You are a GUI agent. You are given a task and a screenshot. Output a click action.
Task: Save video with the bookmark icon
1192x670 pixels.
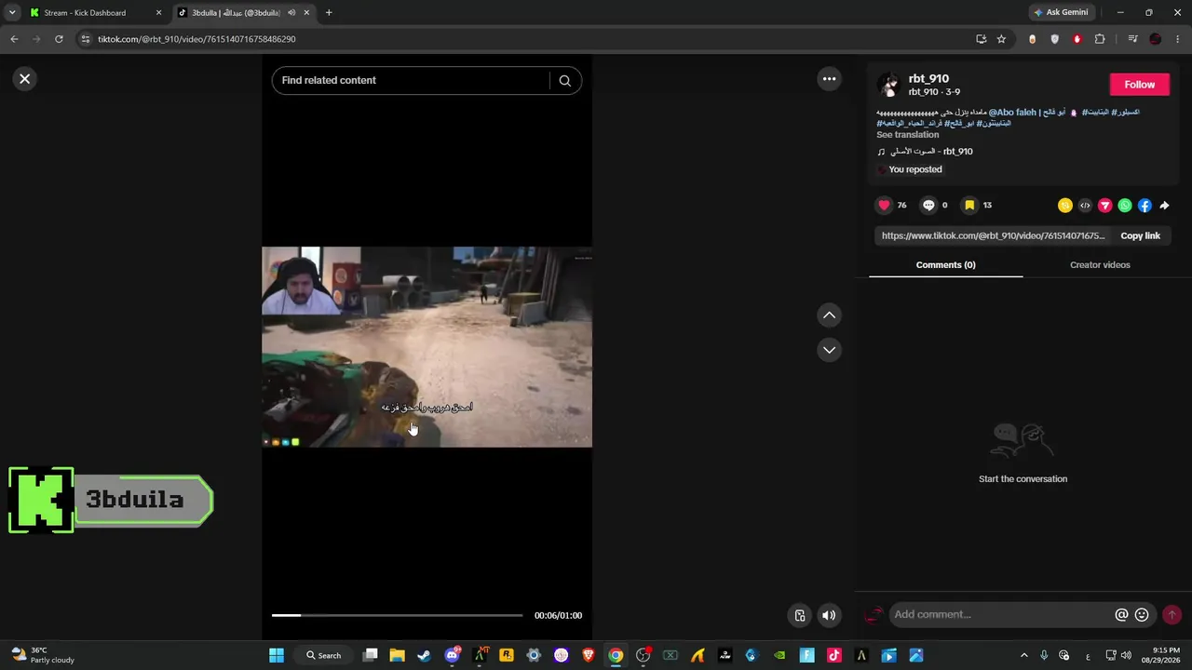pyautogui.click(x=969, y=206)
